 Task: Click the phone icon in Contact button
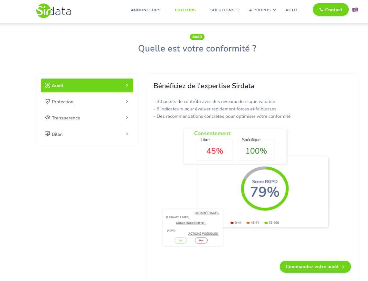click(321, 10)
